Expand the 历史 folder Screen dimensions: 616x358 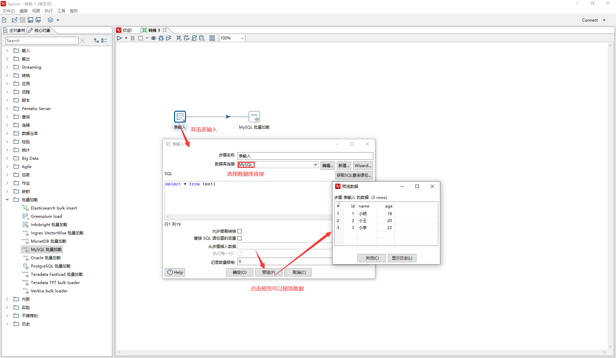[x=7, y=324]
